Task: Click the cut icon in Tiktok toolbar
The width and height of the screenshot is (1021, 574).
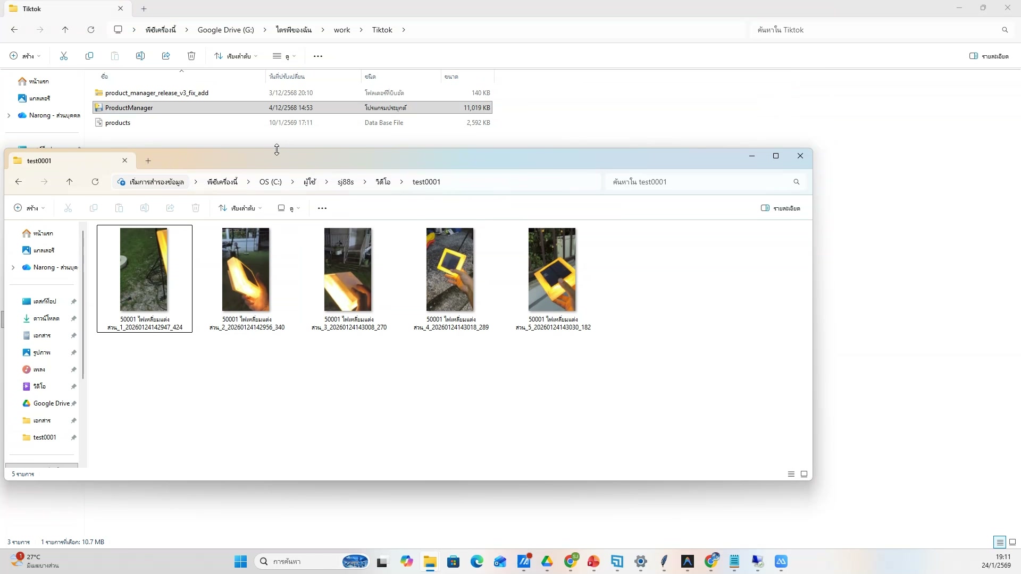Action: pyautogui.click(x=64, y=56)
